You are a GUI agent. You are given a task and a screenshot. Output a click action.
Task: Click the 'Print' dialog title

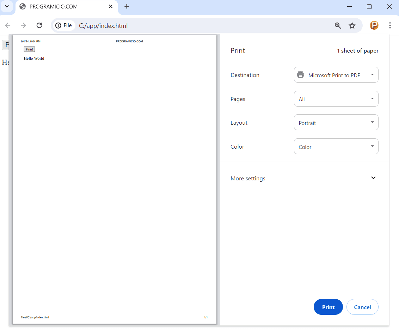click(x=238, y=50)
